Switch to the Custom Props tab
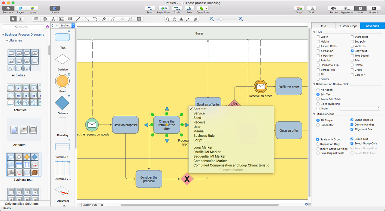The width and height of the screenshot is (385, 211). [348, 26]
